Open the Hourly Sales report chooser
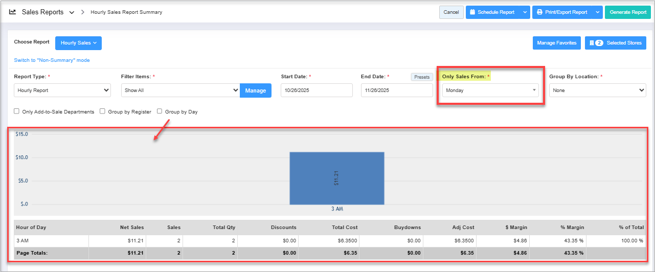This screenshot has height=272, width=655. point(78,43)
